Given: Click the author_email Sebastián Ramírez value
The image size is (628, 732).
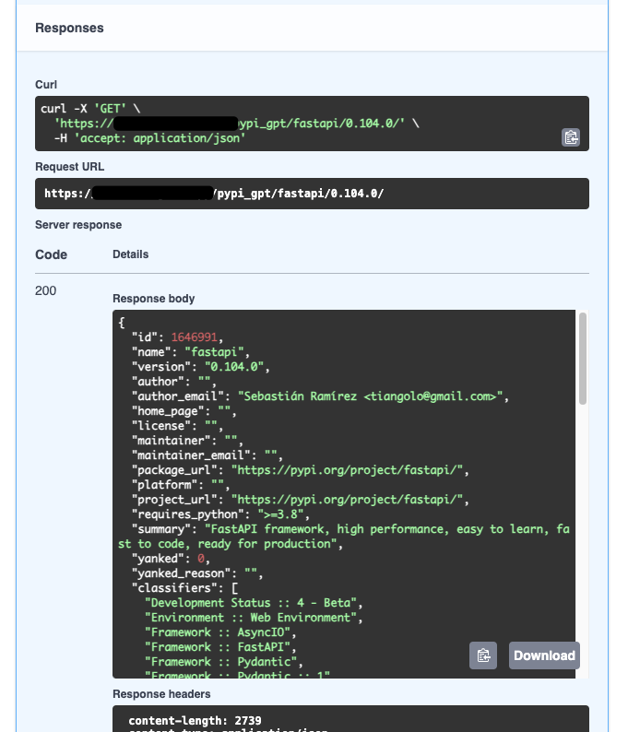Looking at the screenshot, I should [370, 396].
